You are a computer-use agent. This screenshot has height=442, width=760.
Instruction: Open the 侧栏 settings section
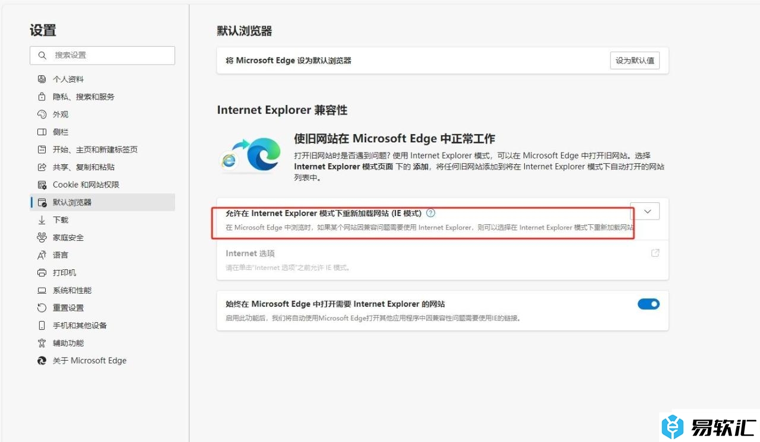click(x=102, y=132)
